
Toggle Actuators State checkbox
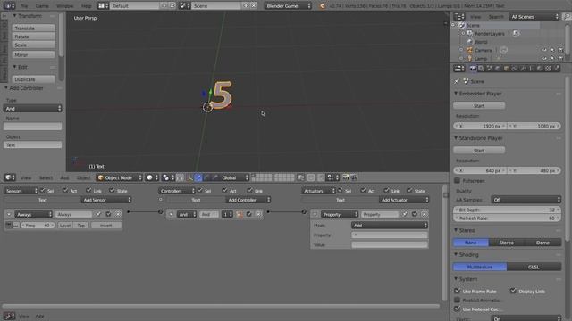tap(409, 190)
